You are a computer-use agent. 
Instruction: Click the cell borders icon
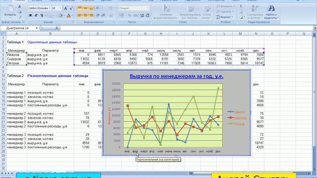click(x=51, y=15)
